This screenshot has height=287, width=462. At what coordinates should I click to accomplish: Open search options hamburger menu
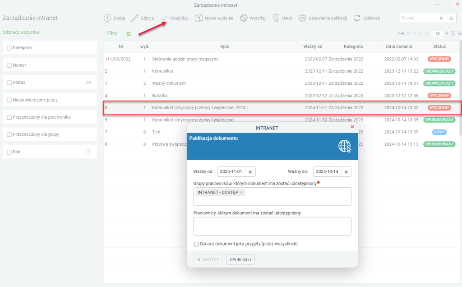point(451,18)
